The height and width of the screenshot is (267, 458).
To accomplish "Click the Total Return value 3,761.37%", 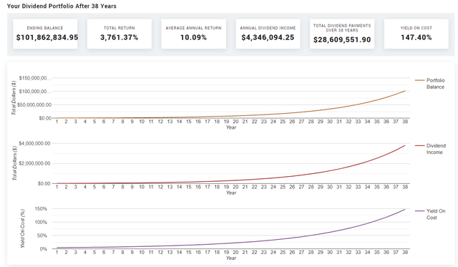I will tap(120, 37).
